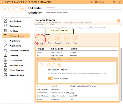123x104 pixels.
Task: Add a path separator part
Action: point(40,38)
